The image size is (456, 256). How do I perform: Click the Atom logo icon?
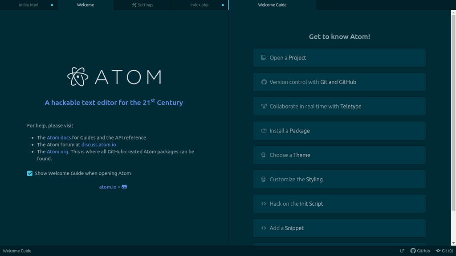click(x=77, y=76)
